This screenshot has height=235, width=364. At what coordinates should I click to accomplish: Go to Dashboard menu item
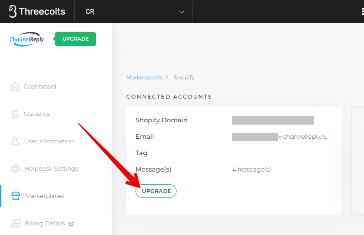pyautogui.click(x=40, y=87)
